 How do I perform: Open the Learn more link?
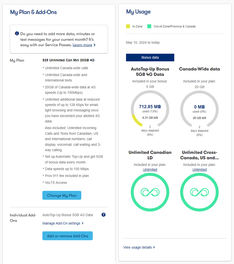[x=82, y=45]
